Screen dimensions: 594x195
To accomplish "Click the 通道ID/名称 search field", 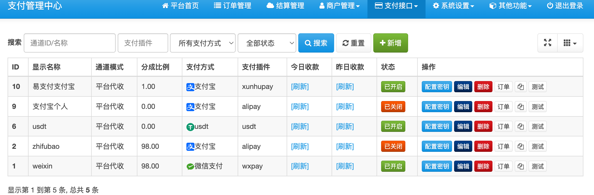I will (x=70, y=43).
